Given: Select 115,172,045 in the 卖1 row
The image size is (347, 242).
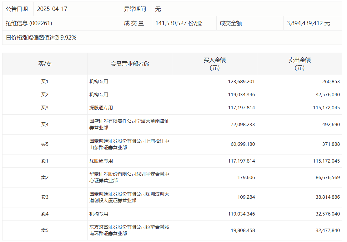Looking at the screenshot, I should click(x=326, y=161).
